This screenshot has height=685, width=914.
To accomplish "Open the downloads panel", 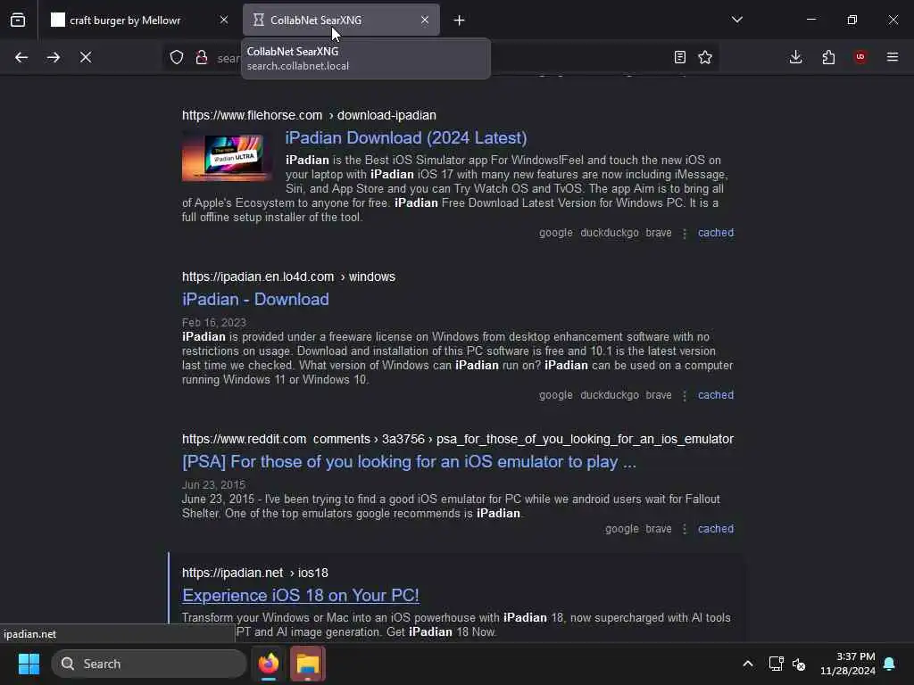I will click(795, 57).
